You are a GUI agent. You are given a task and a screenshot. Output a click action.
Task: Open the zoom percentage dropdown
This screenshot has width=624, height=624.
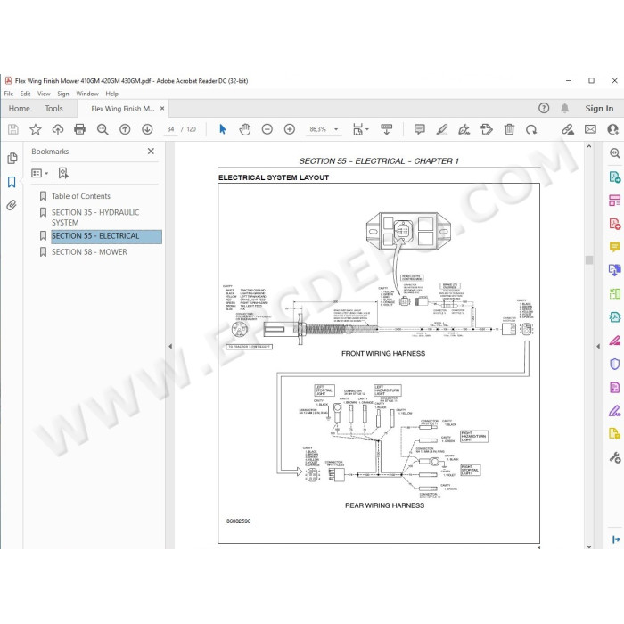pos(336,129)
